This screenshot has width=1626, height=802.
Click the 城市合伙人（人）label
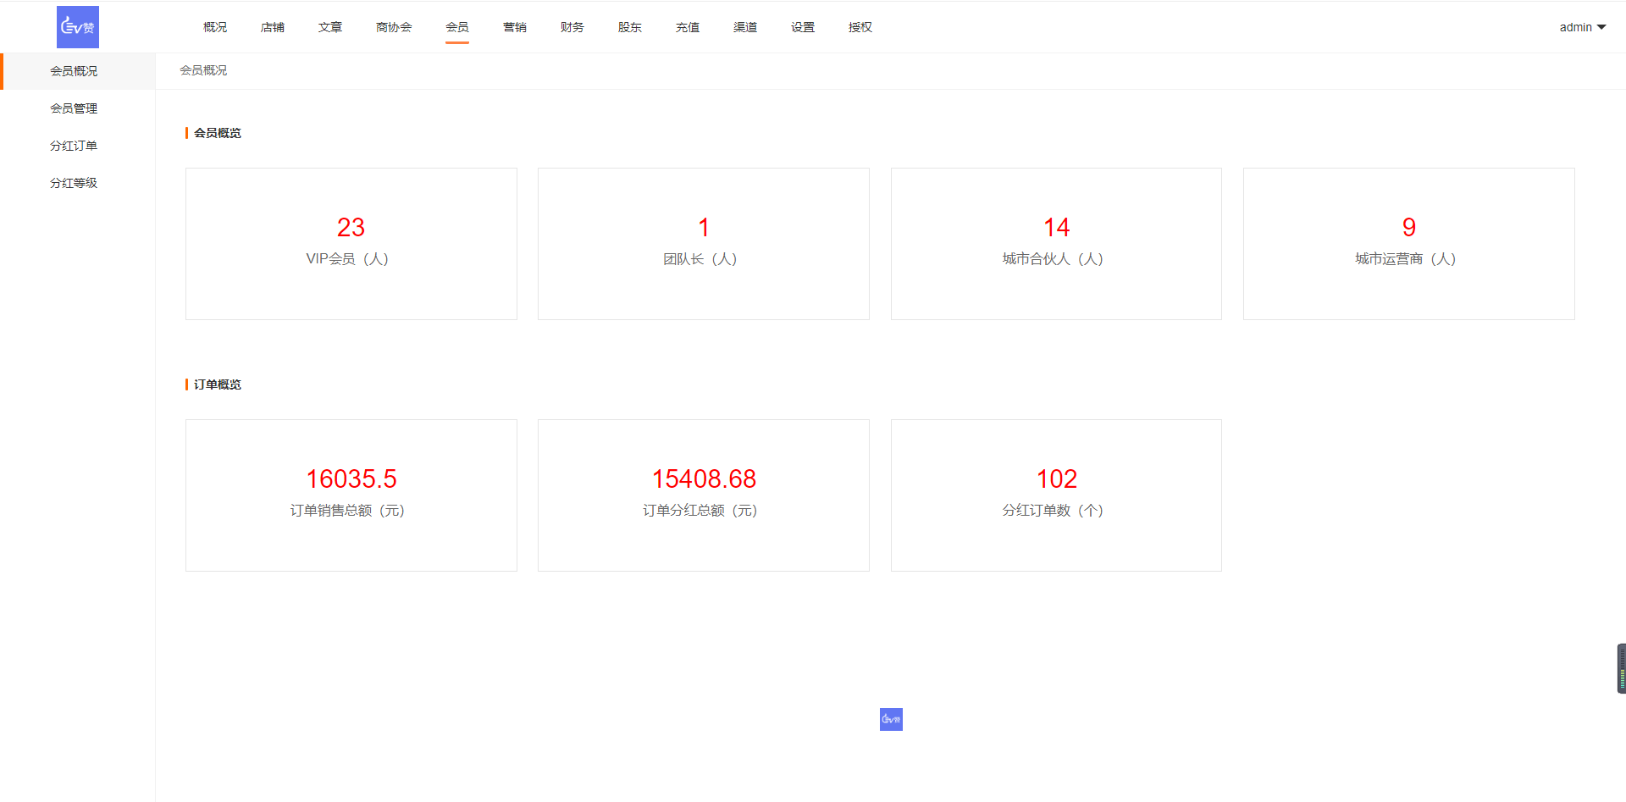click(x=1053, y=259)
